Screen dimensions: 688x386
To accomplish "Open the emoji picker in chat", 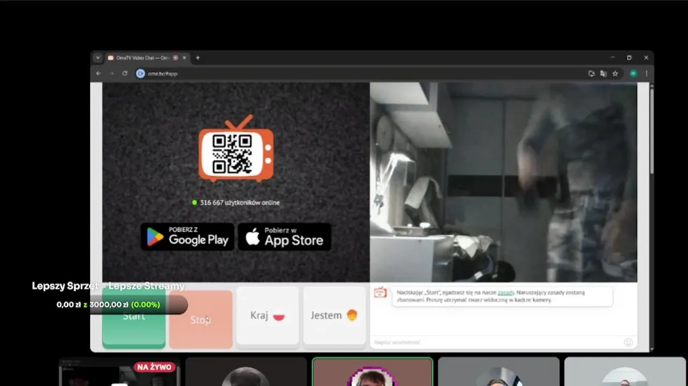I will point(629,342).
